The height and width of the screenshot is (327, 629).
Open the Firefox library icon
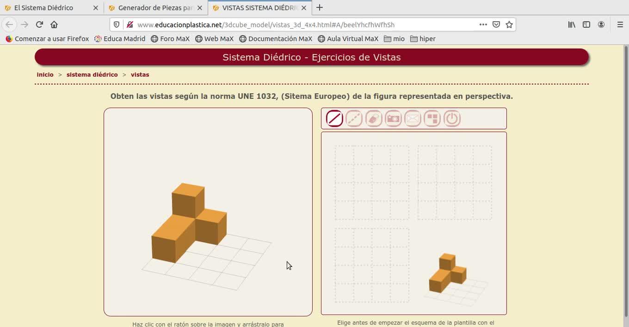click(572, 24)
